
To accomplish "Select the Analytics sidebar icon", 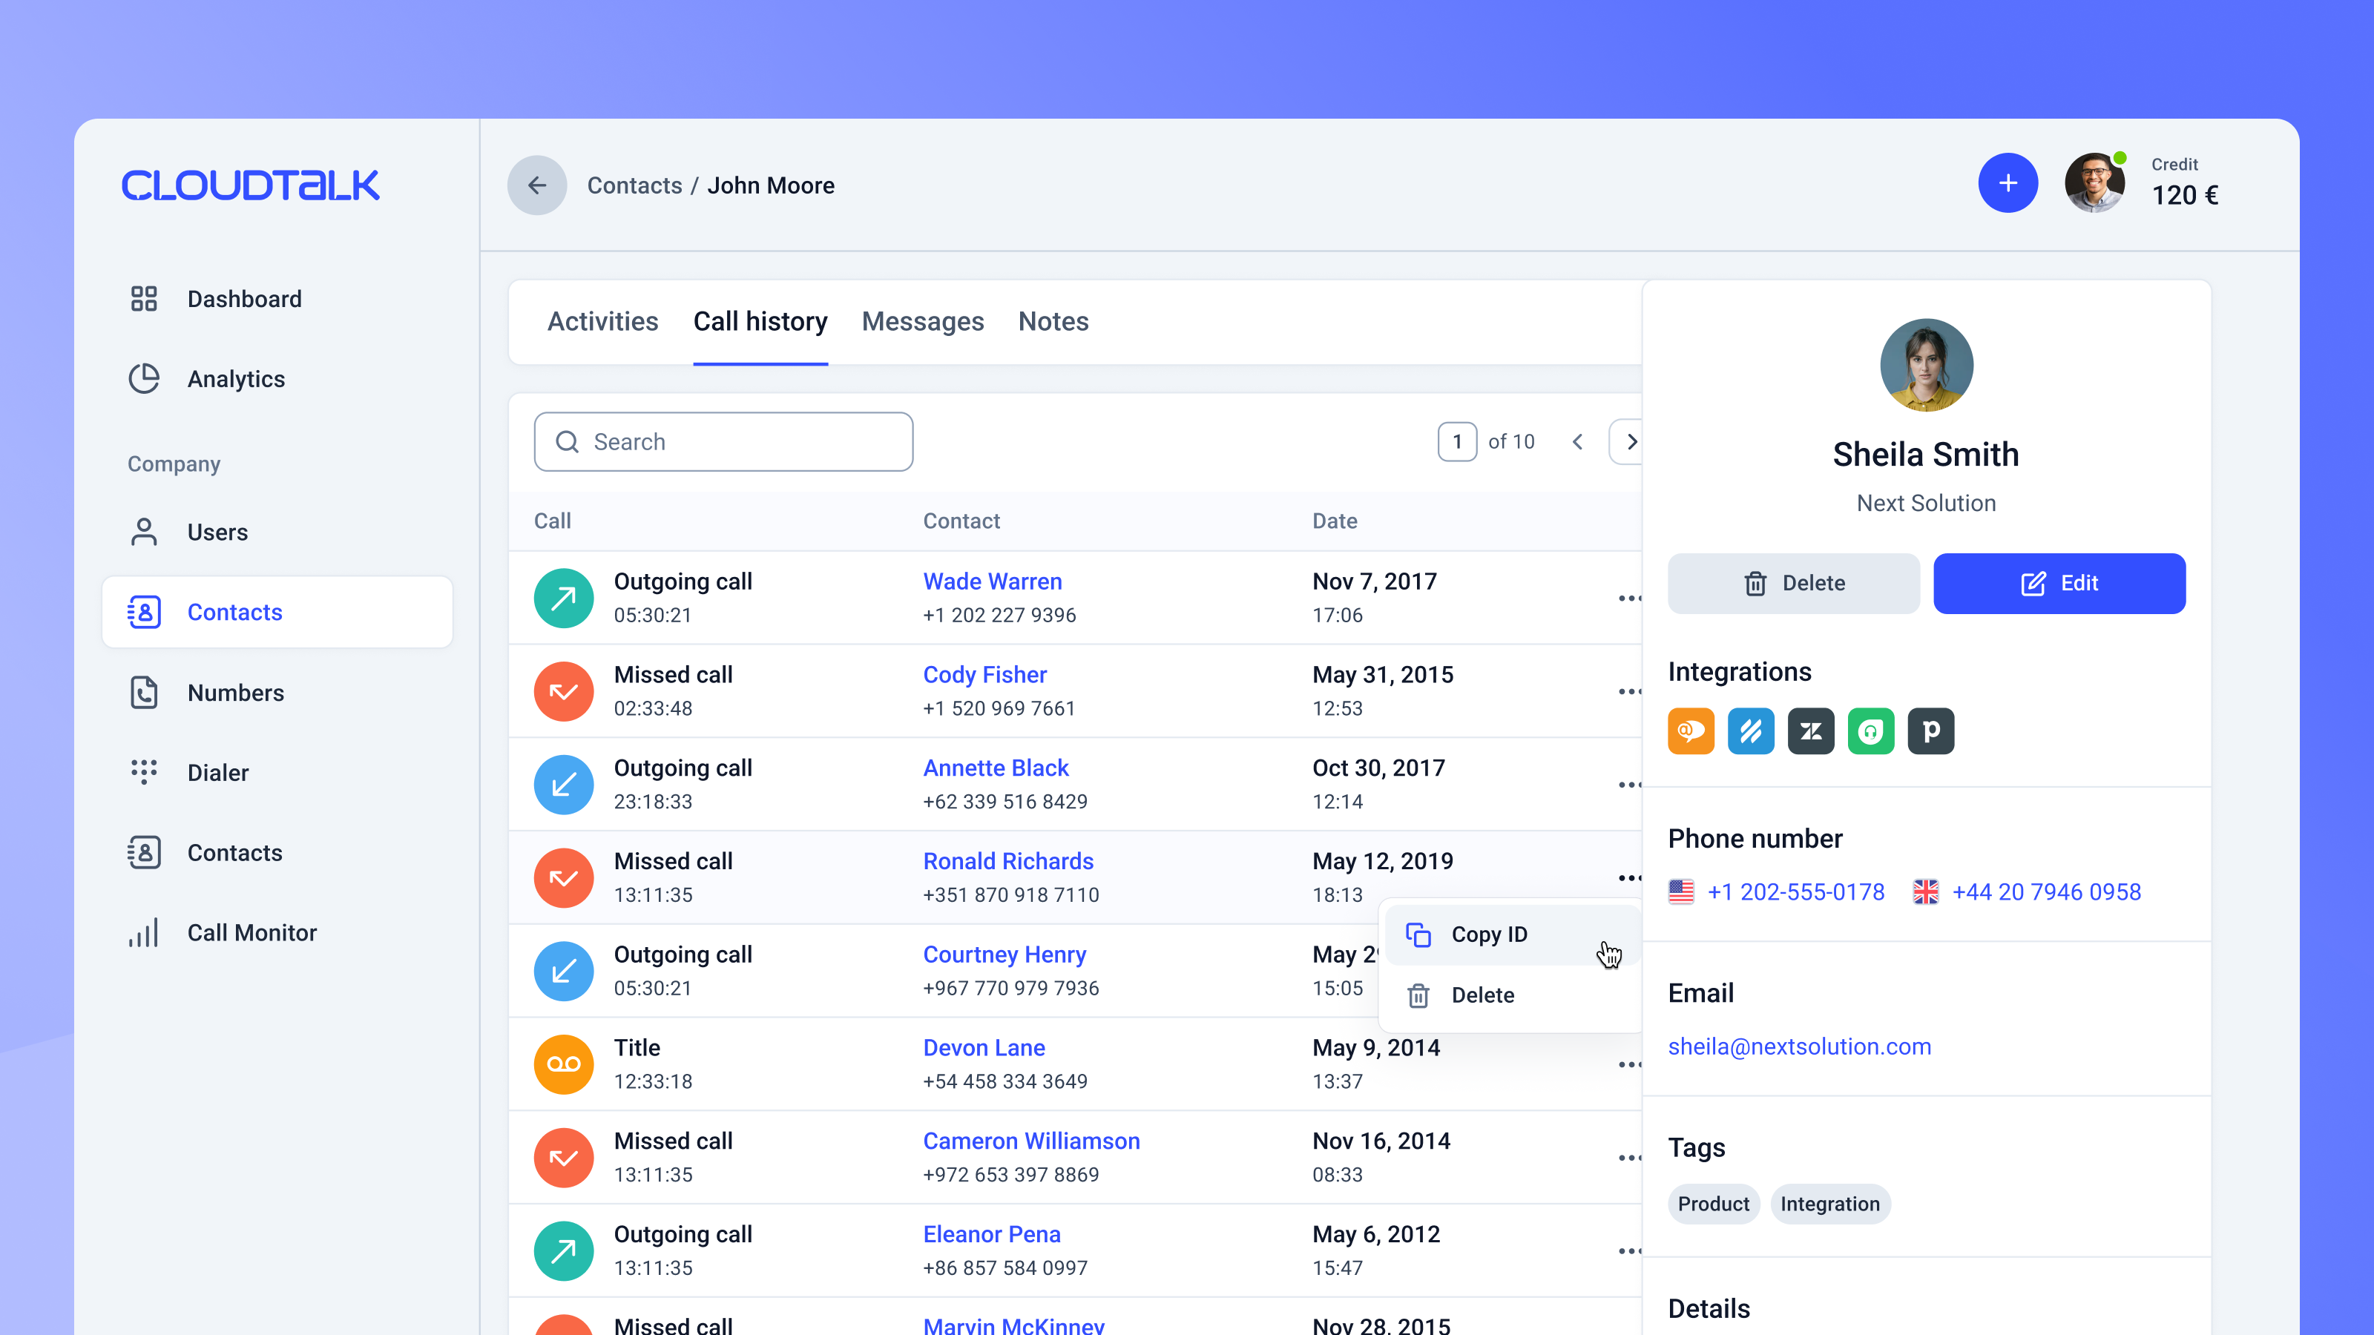I will tap(144, 379).
